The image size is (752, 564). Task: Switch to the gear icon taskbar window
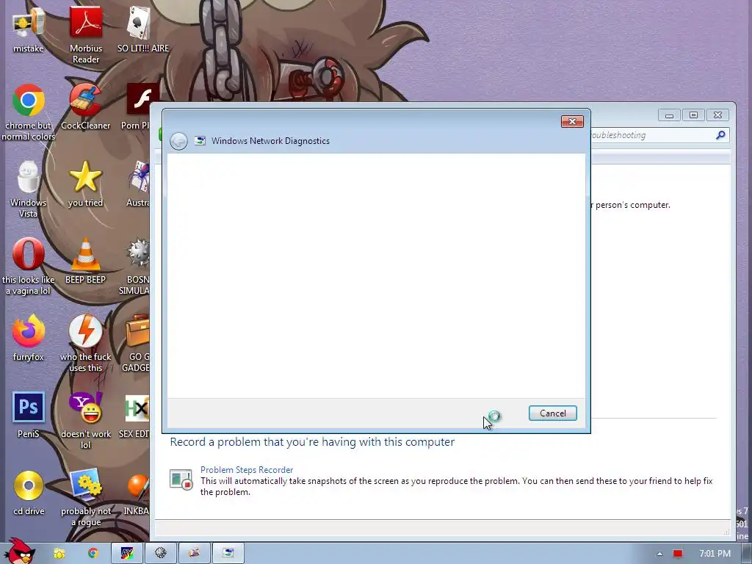[x=160, y=554]
